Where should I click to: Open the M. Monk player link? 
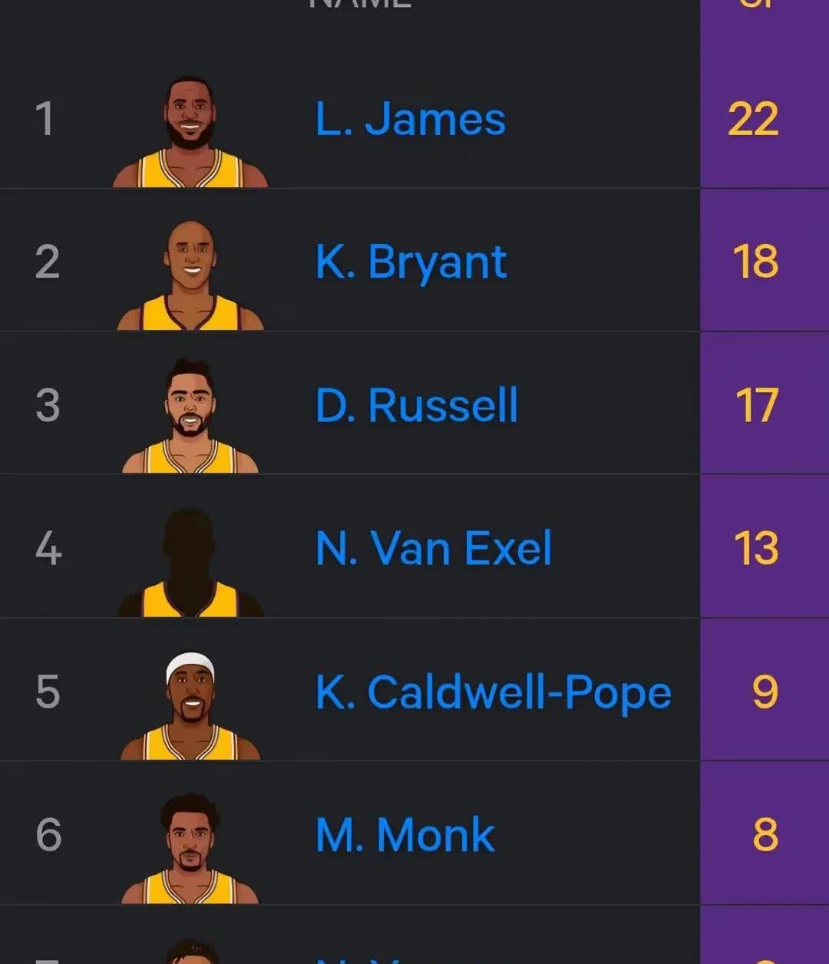(x=405, y=834)
